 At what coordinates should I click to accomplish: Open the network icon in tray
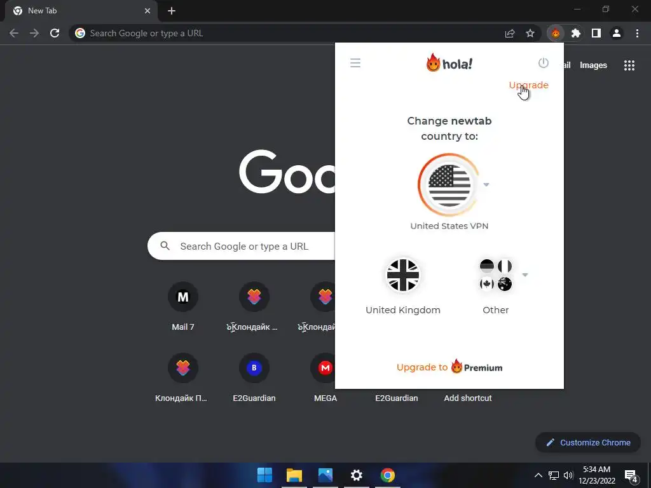point(554,475)
